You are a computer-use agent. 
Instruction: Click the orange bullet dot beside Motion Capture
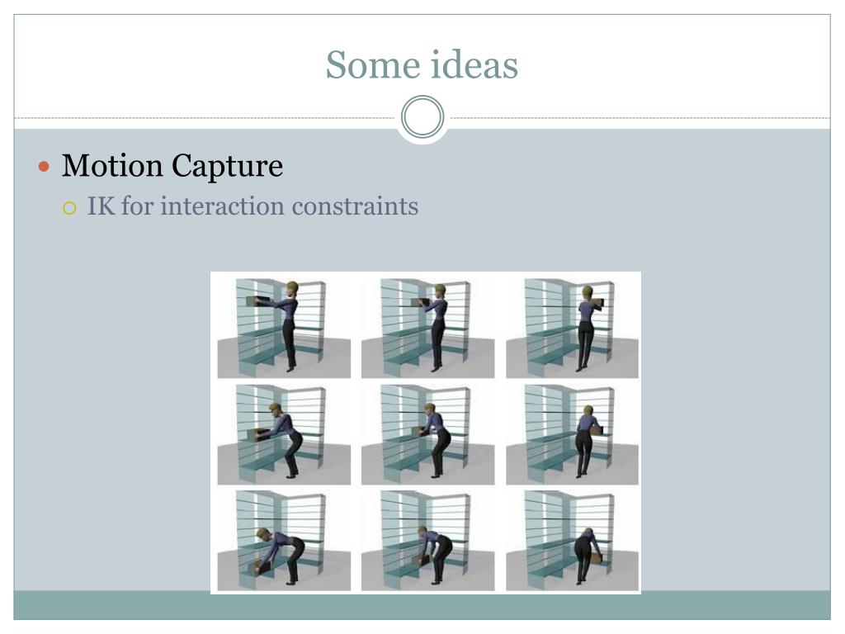[44, 166]
